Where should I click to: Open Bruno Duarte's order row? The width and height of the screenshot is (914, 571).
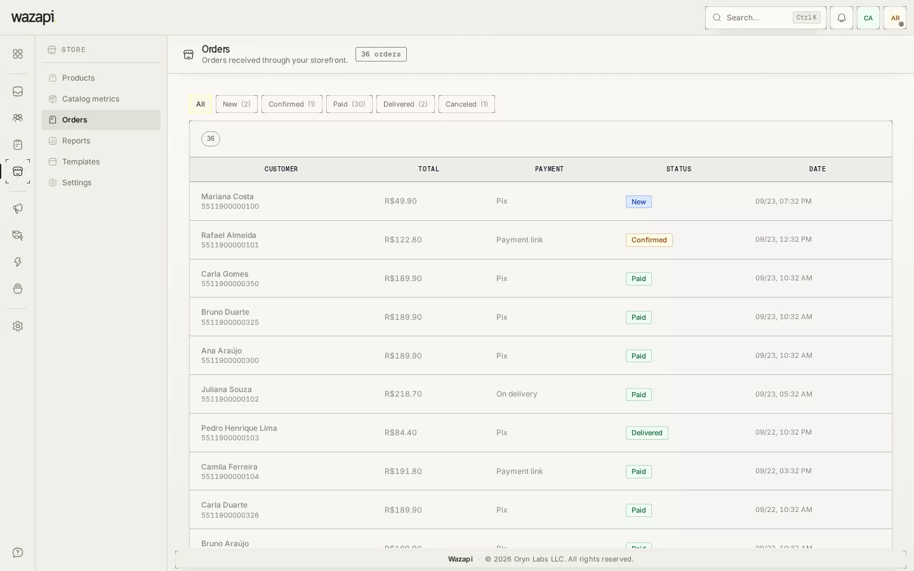click(541, 317)
